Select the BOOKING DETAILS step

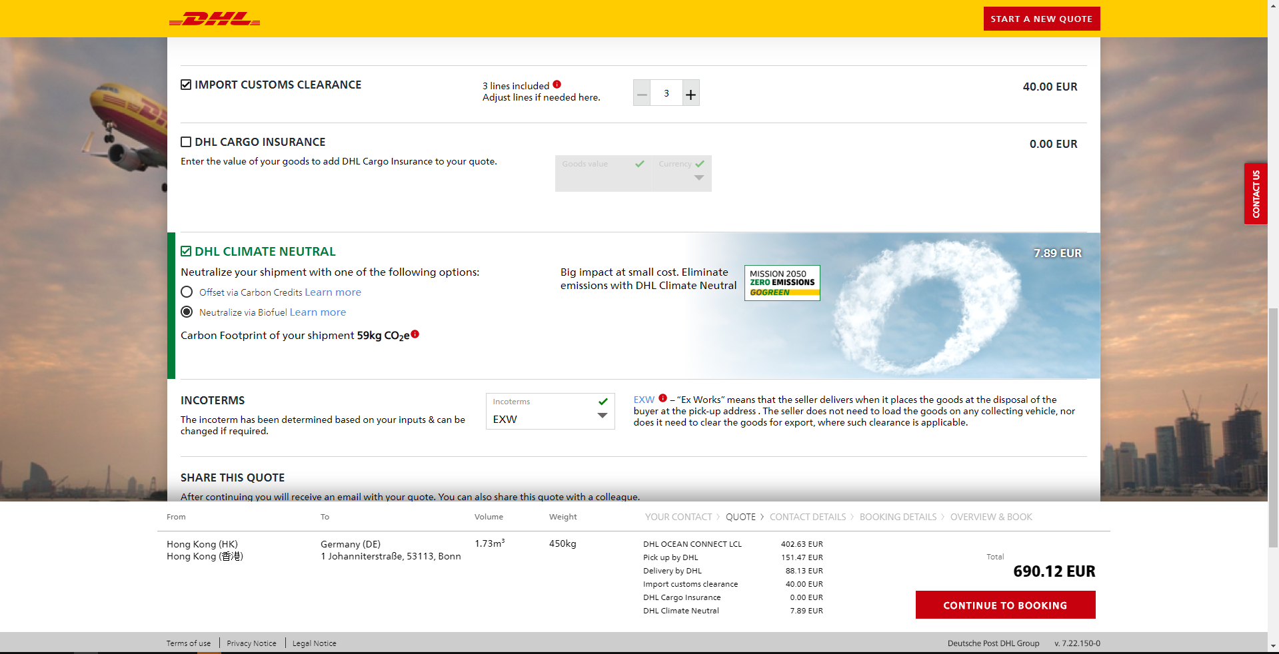(x=898, y=517)
